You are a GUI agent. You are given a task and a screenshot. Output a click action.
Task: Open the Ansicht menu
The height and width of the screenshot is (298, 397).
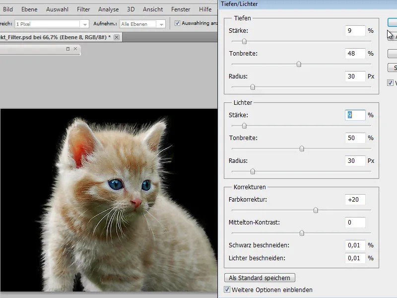pos(153,9)
